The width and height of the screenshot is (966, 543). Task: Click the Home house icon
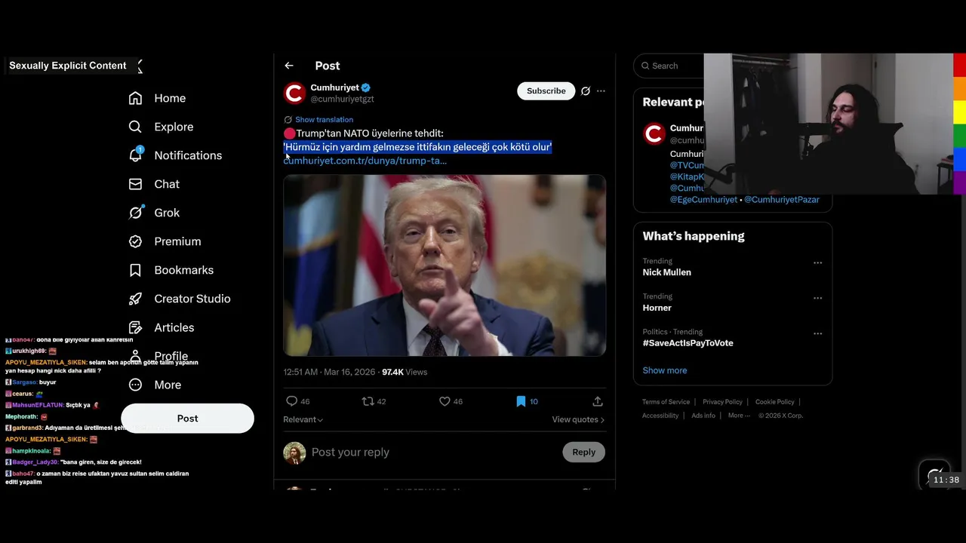coord(135,98)
